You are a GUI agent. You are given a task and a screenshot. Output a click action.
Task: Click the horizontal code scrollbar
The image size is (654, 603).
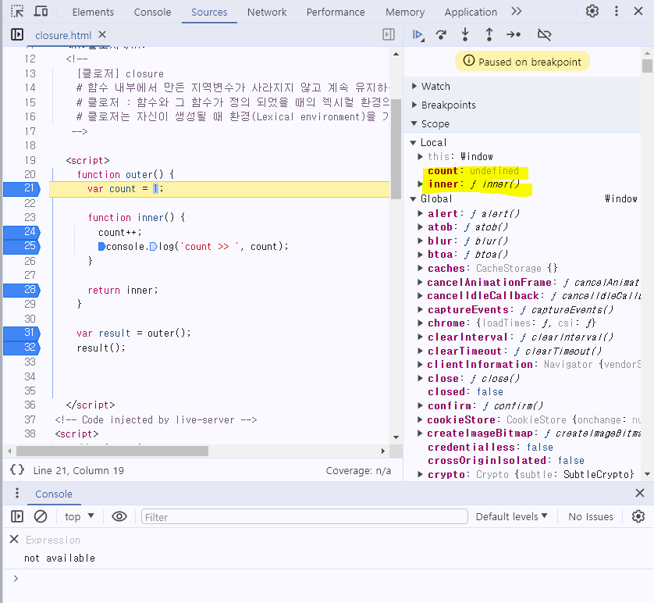click(x=112, y=451)
